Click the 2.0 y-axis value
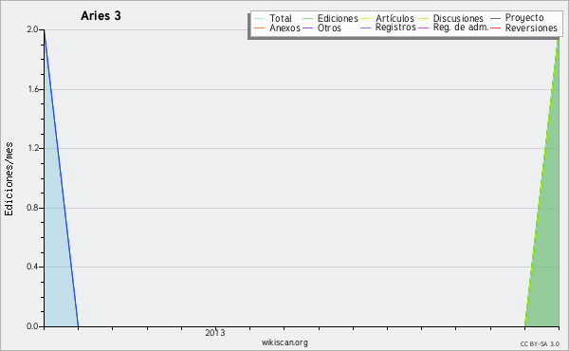The image size is (569, 351). pyautogui.click(x=32, y=29)
